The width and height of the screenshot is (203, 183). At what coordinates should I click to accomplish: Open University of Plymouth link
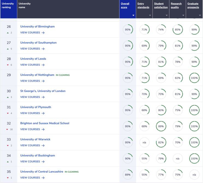click(x=36, y=107)
